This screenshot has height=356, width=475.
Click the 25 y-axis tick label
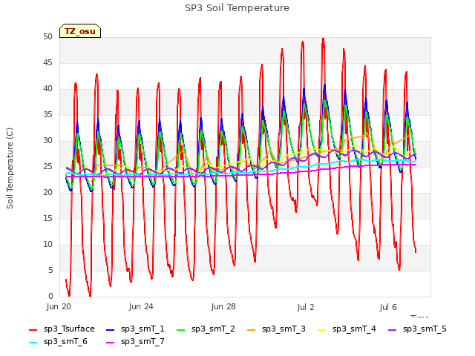tap(47, 167)
